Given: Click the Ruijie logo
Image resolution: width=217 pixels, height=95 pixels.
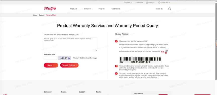Looking at the screenshot, I should pos(50,9).
